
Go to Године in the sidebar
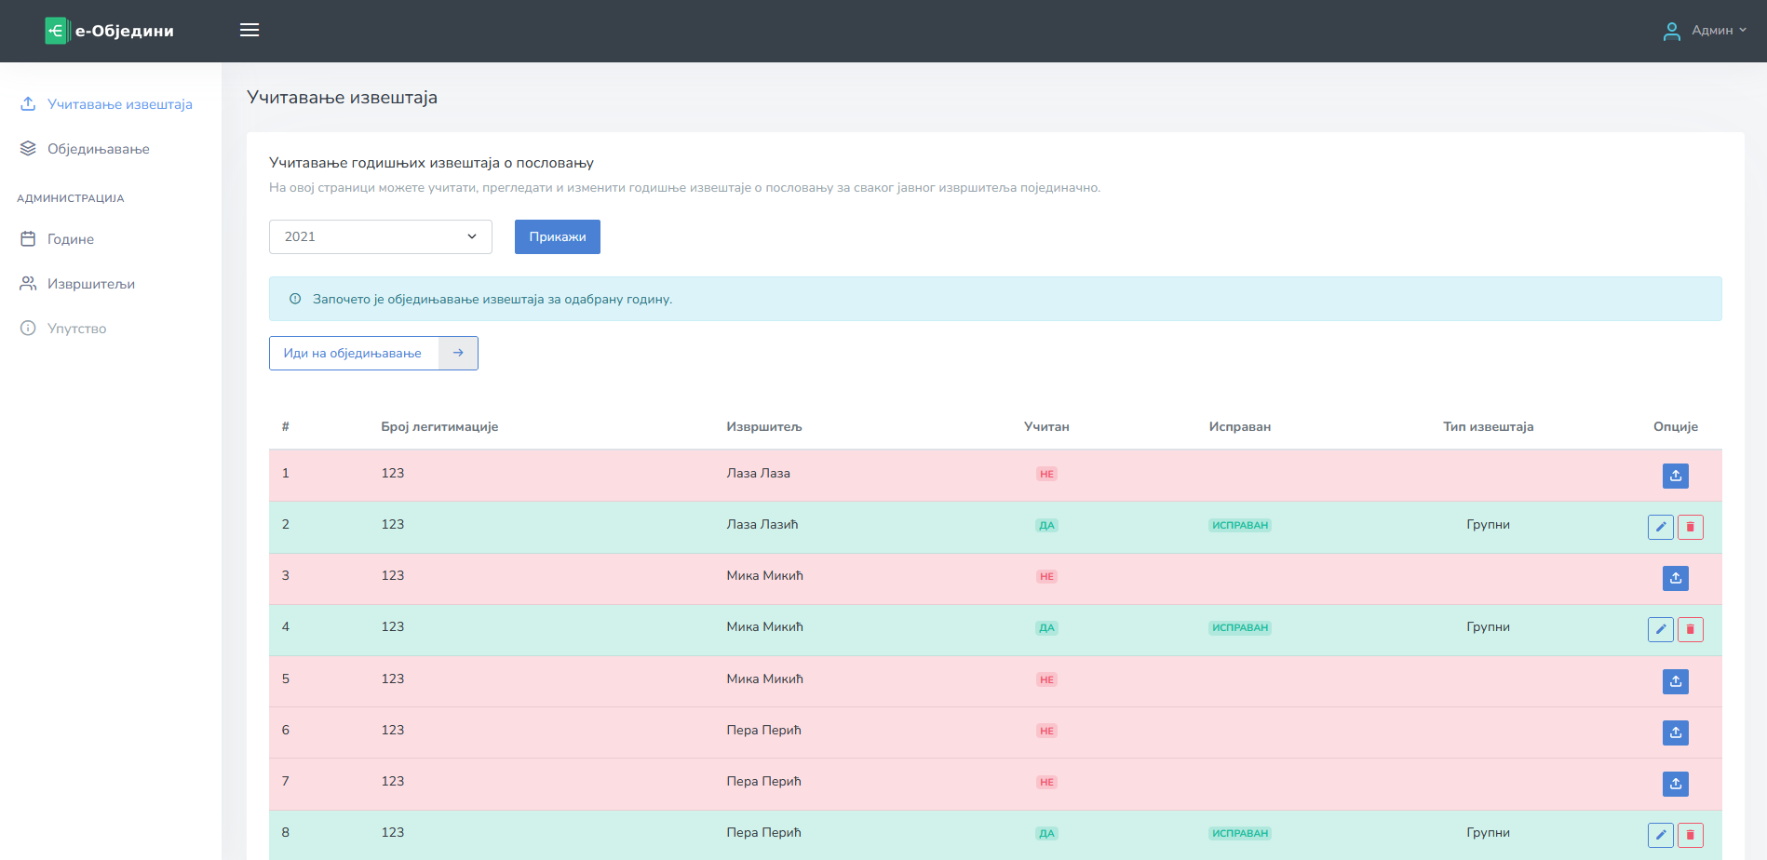71,239
